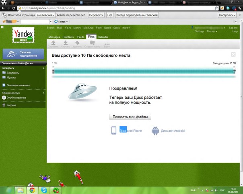Open Опубликованные shared items

coord(14,98)
